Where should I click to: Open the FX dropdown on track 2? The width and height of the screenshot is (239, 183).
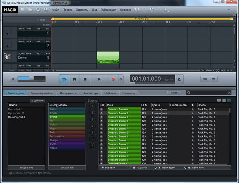coord(47,41)
